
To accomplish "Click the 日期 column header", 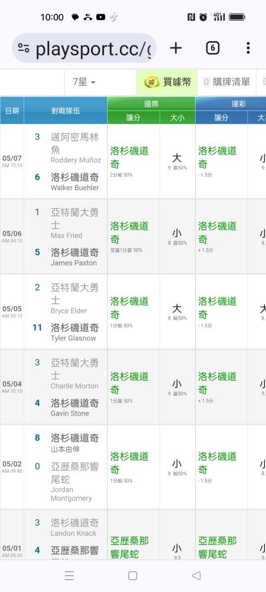I will [x=12, y=111].
